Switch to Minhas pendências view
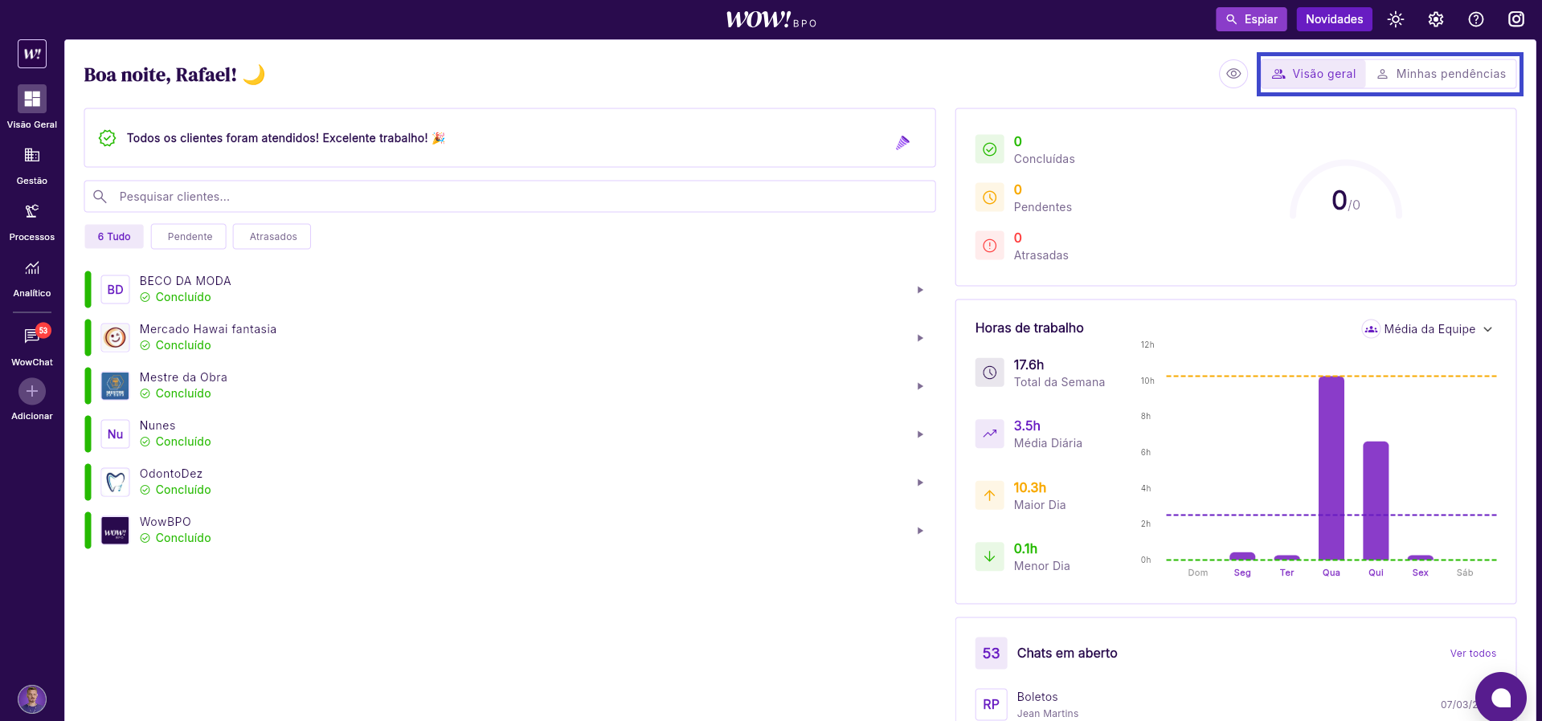1542x721 pixels. pos(1442,74)
